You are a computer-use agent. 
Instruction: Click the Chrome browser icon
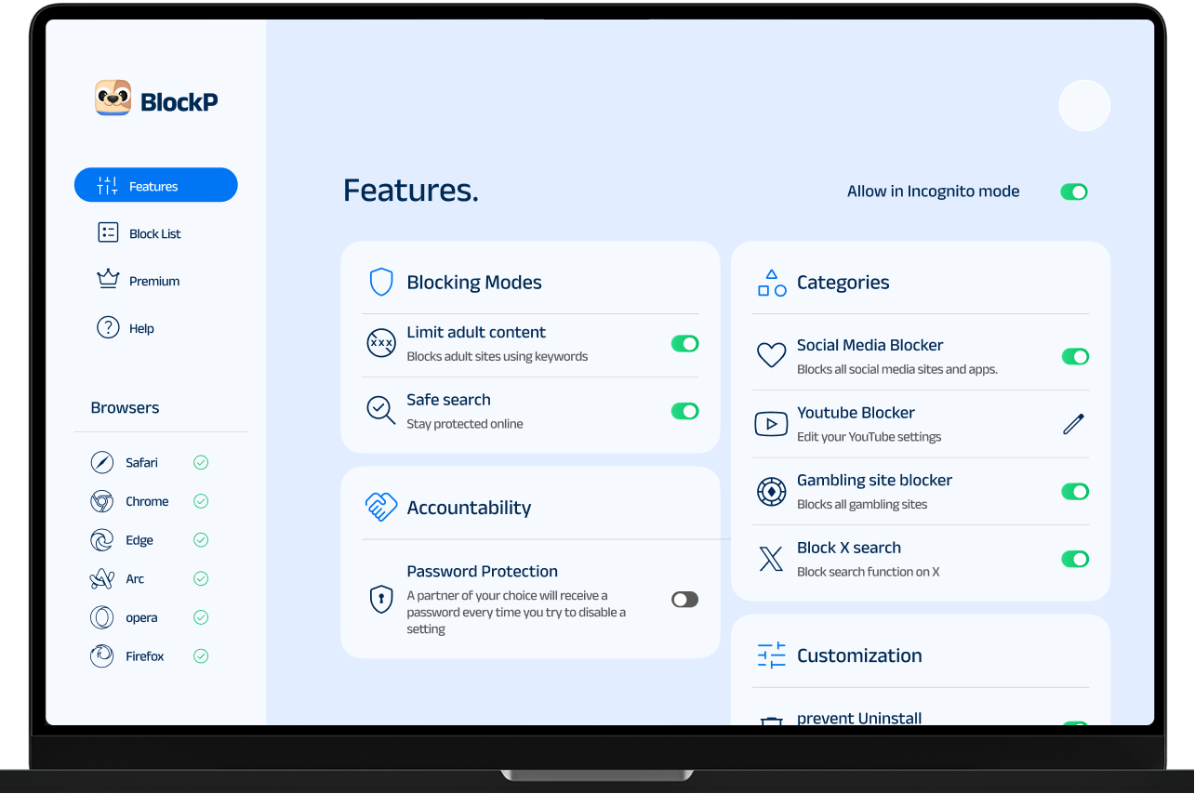[101, 501]
